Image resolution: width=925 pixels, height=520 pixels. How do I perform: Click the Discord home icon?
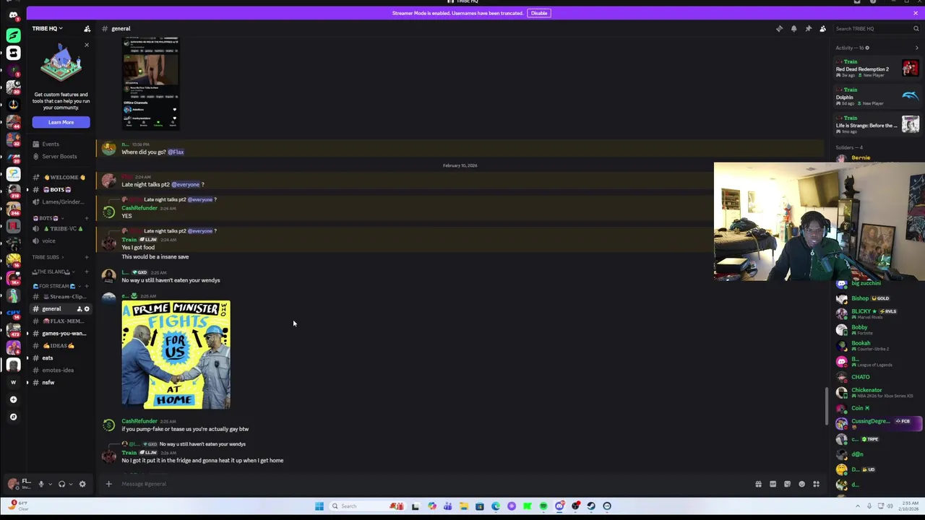[x=13, y=15]
